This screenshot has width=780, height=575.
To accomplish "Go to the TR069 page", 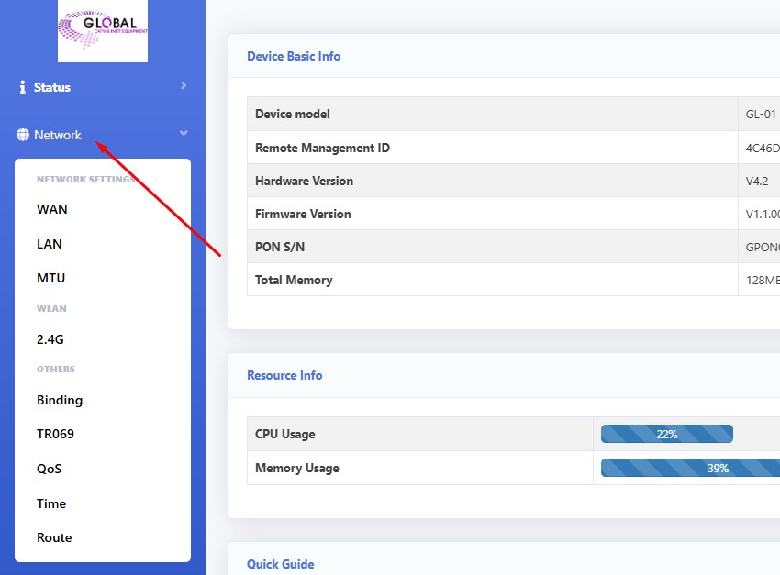I will coord(55,434).
